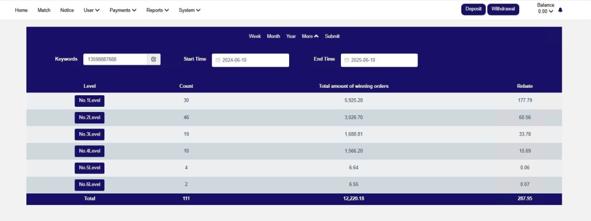Open No.2Level details
The image size is (591, 221).
tap(90, 118)
